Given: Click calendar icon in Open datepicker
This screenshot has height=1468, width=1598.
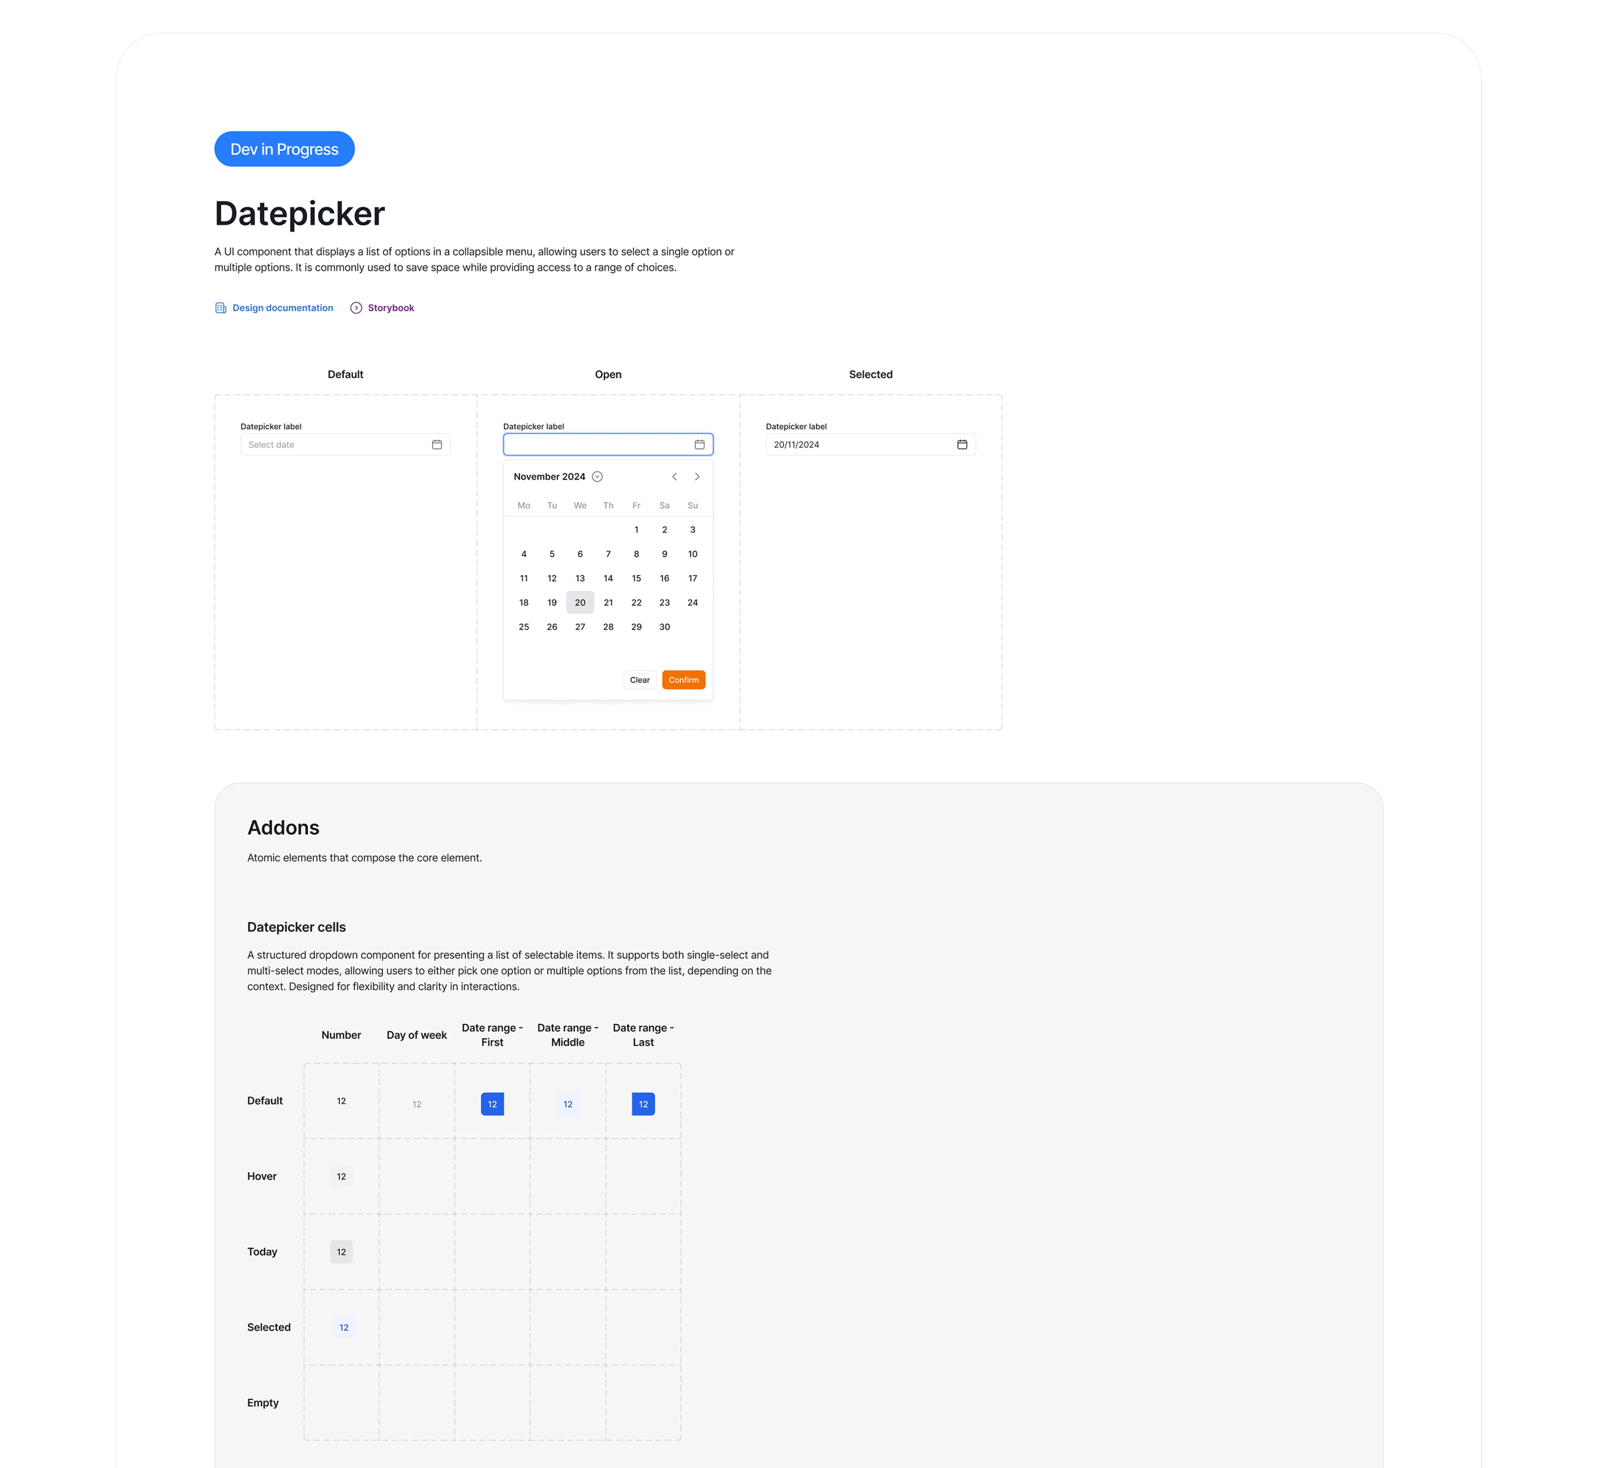Looking at the screenshot, I should click(x=700, y=445).
